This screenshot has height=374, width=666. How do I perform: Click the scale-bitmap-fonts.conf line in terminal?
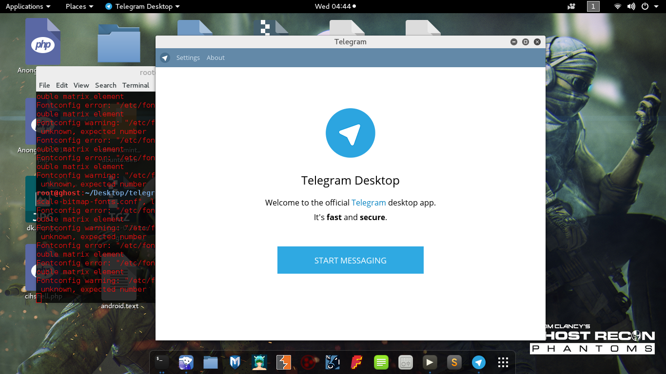click(96, 202)
